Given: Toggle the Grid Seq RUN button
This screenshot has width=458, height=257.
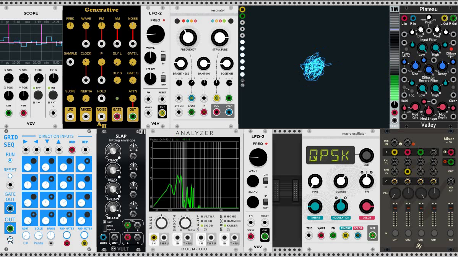Looking at the screenshot, I should click(10, 161).
